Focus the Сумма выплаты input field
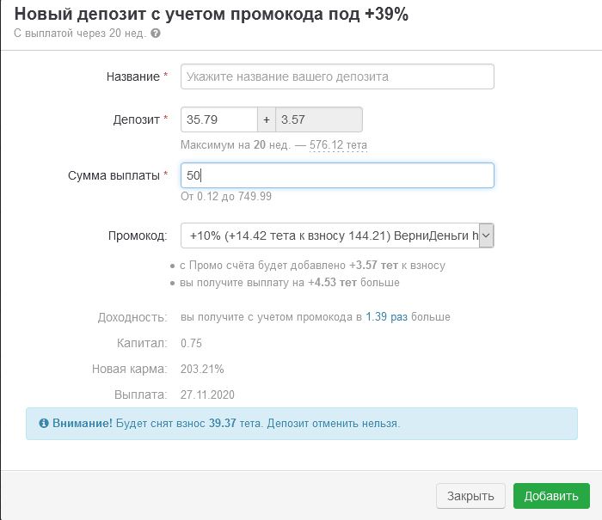 coord(337,175)
